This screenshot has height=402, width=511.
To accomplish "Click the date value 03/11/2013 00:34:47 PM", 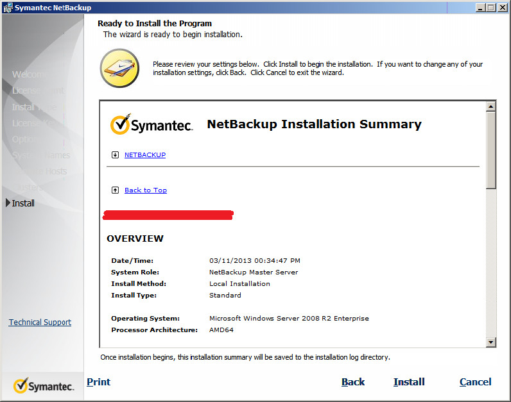I will pyautogui.click(x=254, y=261).
